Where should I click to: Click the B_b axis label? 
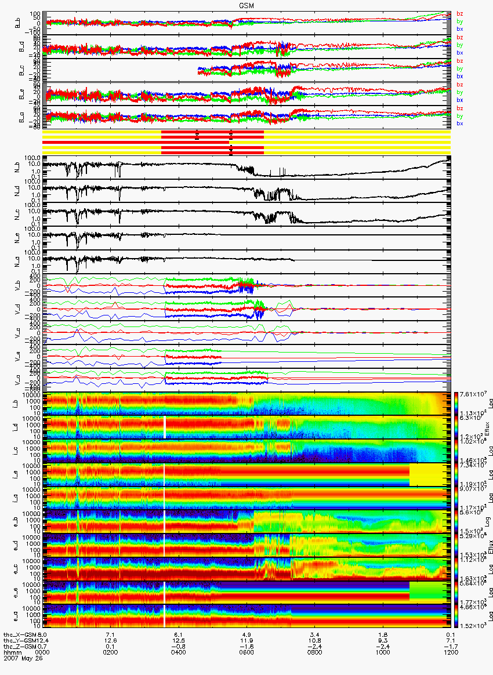click(x=17, y=23)
